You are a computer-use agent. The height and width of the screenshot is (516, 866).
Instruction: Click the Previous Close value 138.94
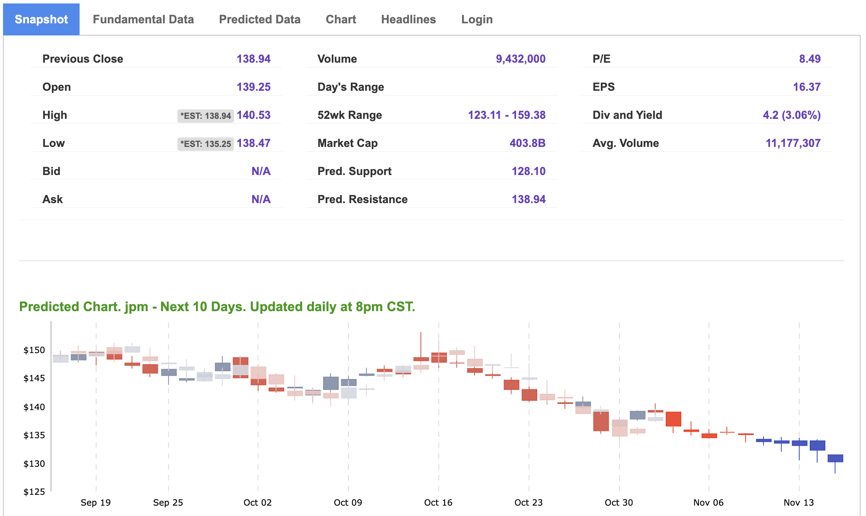point(253,59)
